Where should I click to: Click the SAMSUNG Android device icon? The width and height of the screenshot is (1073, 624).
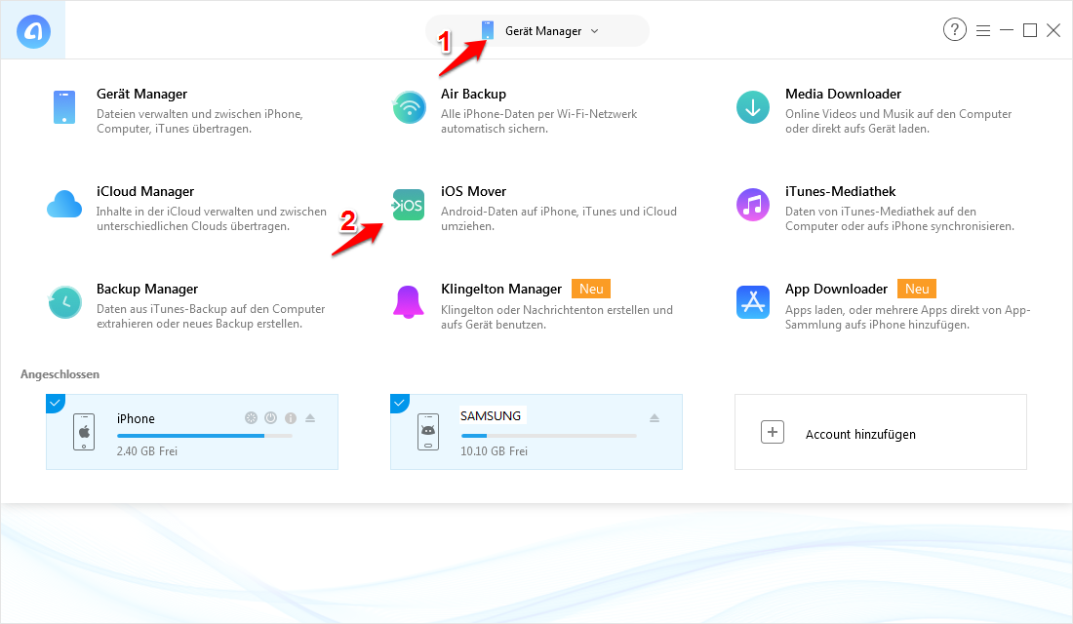(x=428, y=432)
